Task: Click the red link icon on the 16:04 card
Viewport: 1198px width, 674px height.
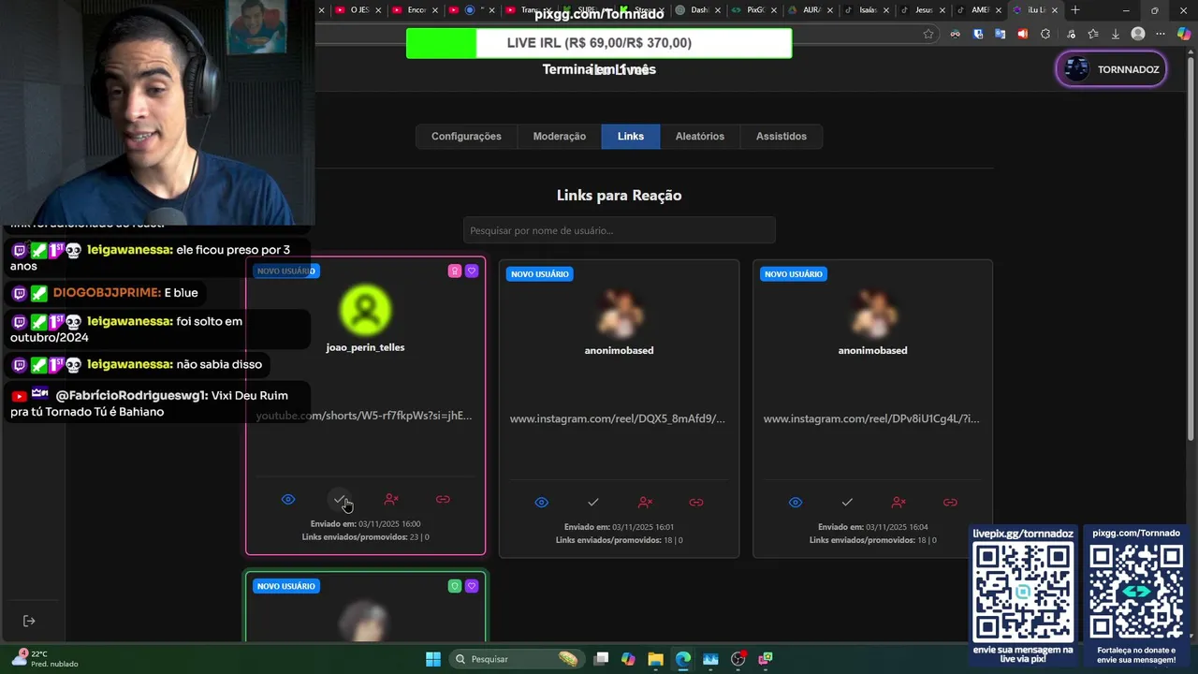Action: coord(950,503)
